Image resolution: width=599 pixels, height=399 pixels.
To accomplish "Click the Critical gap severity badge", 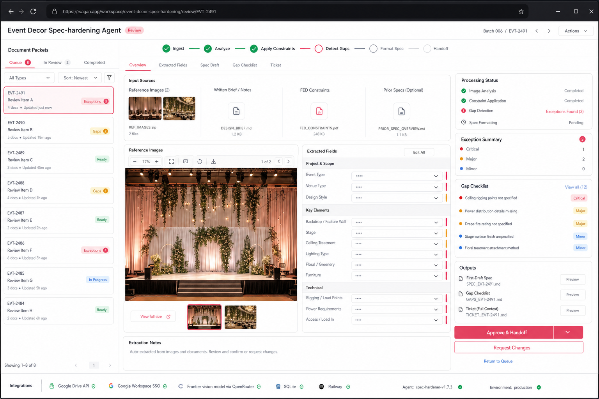I will tap(579, 198).
